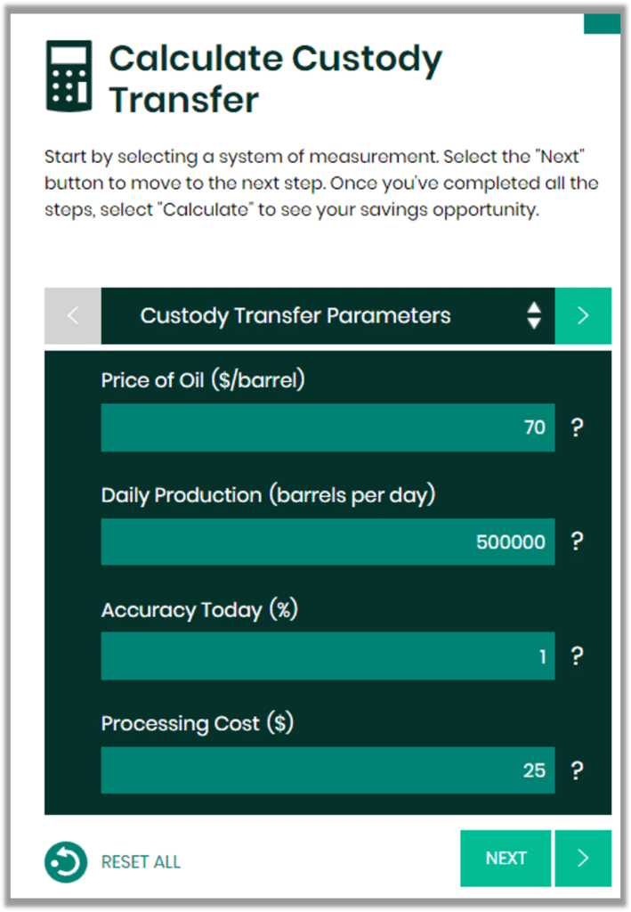631x912 pixels.
Task: Click the Price of Oil ($/barrel) label
Action: click(x=203, y=380)
